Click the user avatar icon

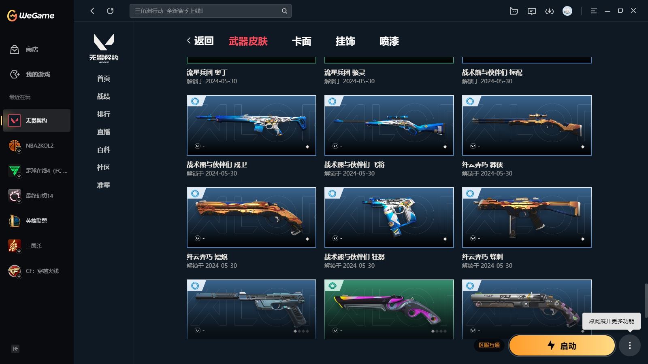point(567,11)
